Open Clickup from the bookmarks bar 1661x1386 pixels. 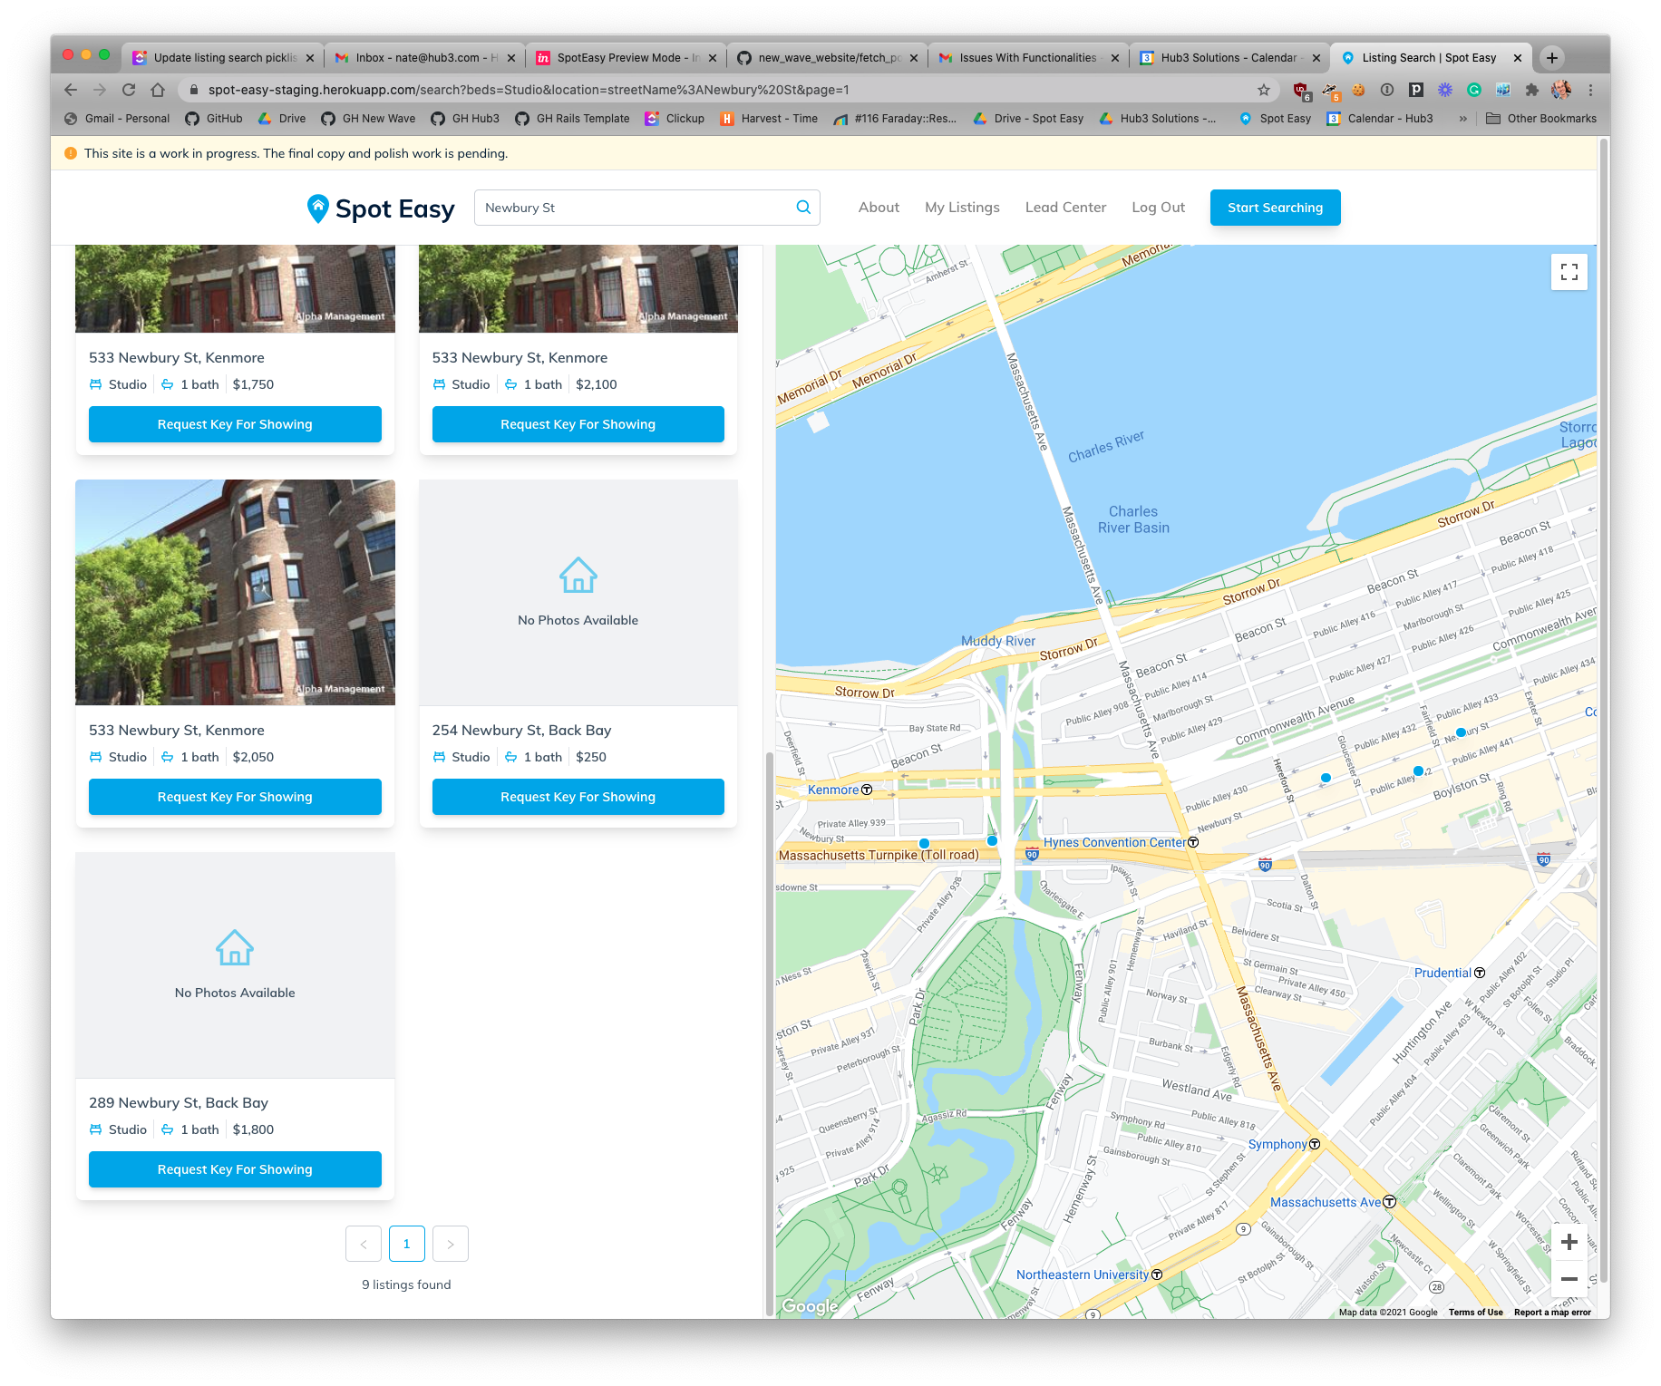point(675,118)
